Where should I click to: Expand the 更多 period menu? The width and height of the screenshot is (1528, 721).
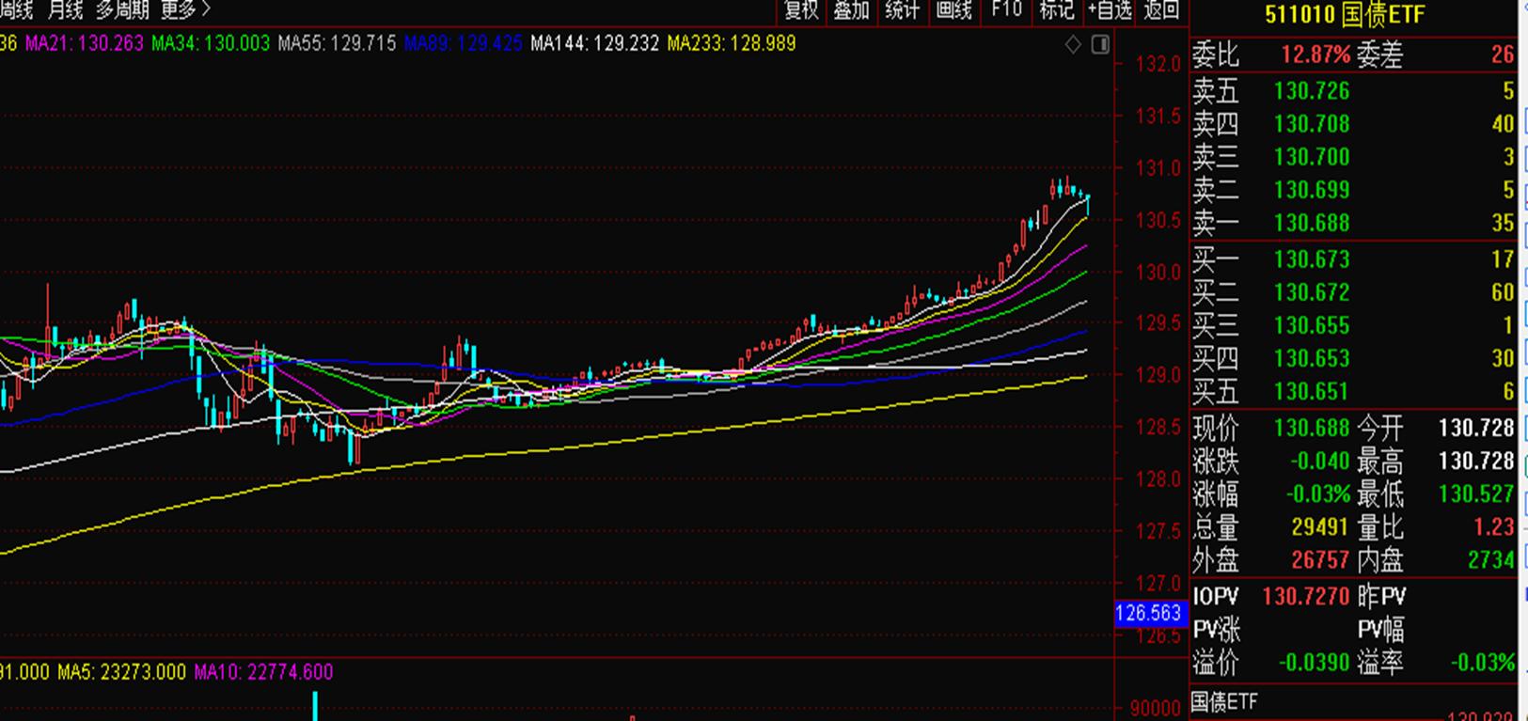(185, 10)
